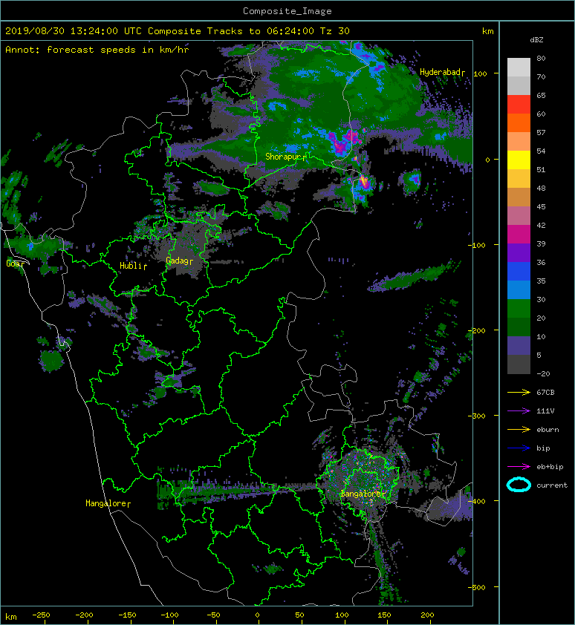
Task: Click the dark gray 5 dBZ swatch
Action: (x=519, y=364)
